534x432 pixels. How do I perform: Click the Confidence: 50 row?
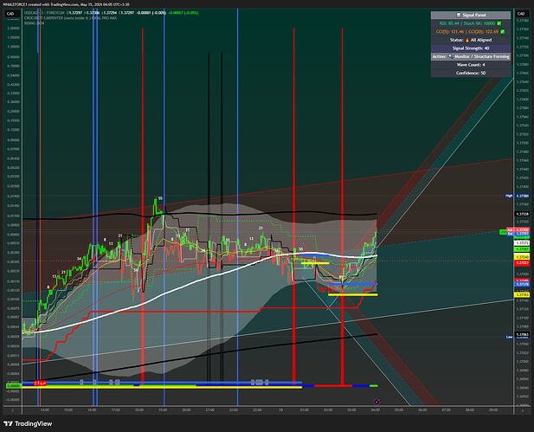[471, 73]
